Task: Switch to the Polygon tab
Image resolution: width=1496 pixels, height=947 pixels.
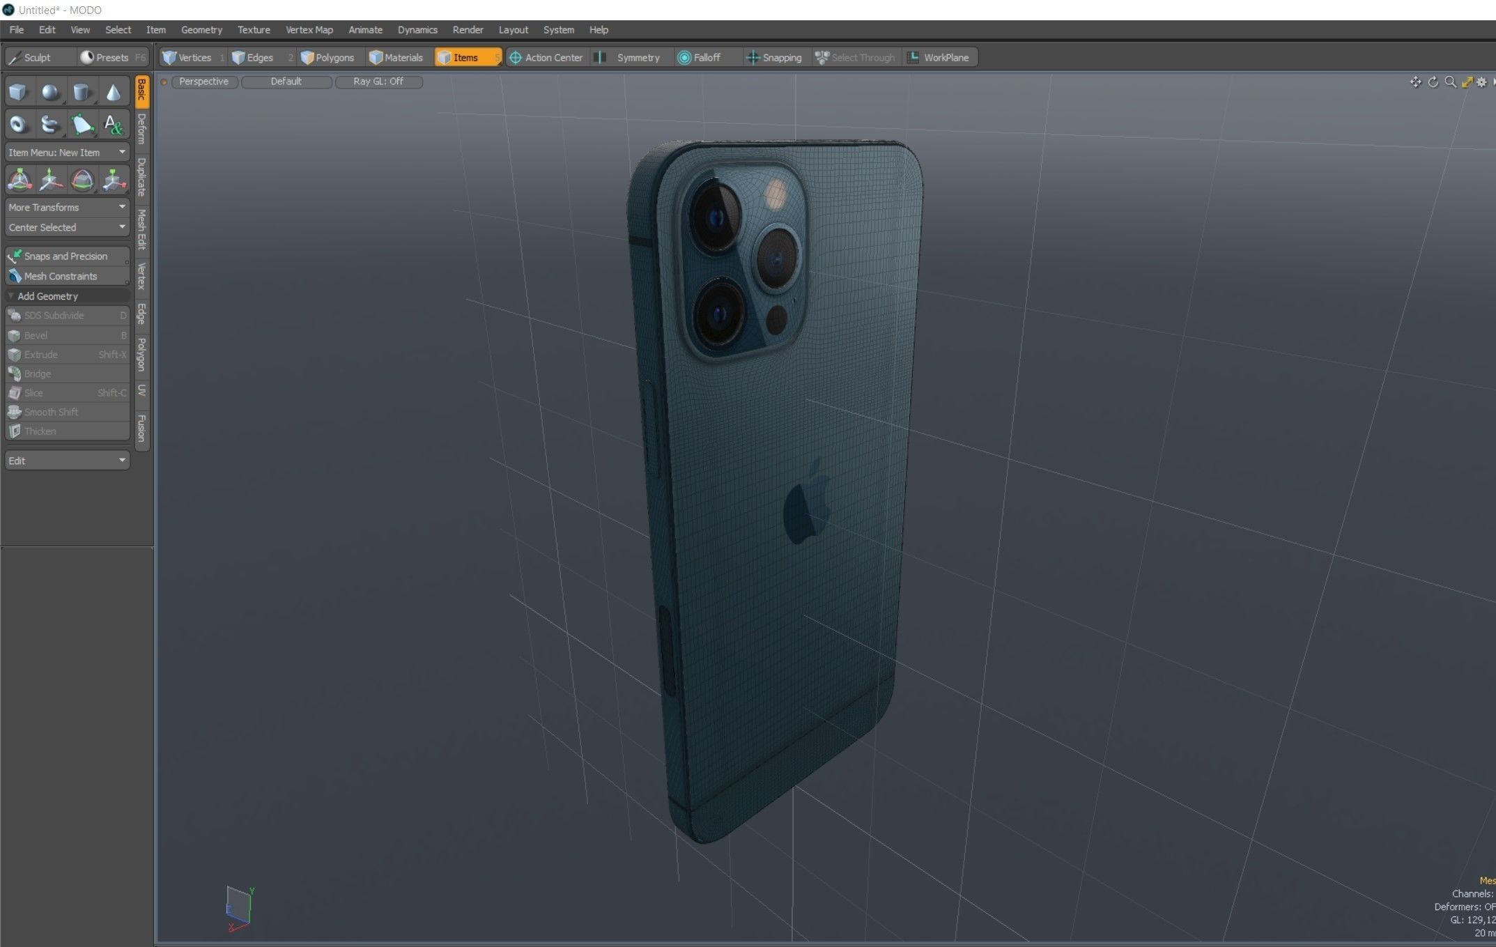Action: tap(142, 355)
